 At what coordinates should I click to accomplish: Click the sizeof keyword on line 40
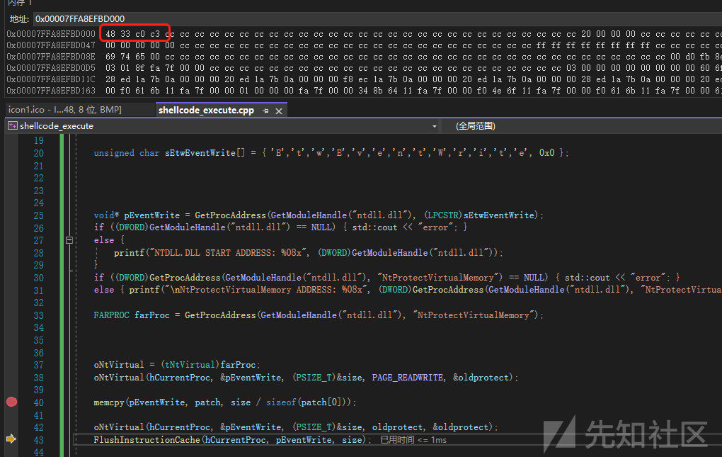(x=281, y=402)
